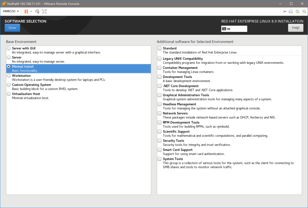Click 'A basic development environment.' text

point(187,81)
